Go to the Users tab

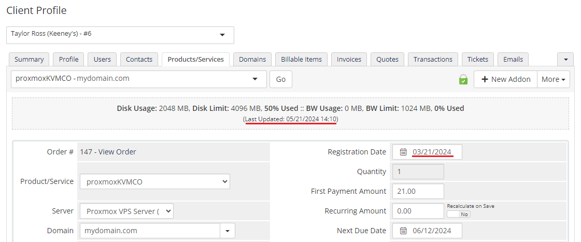[x=102, y=59]
